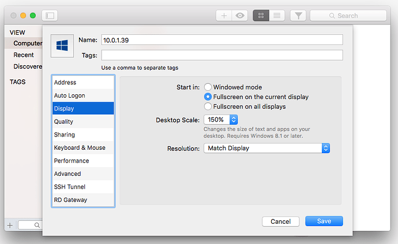
Task: Open the Desktop Scale 150% dropdown
Action: pyautogui.click(x=220, y=120)
